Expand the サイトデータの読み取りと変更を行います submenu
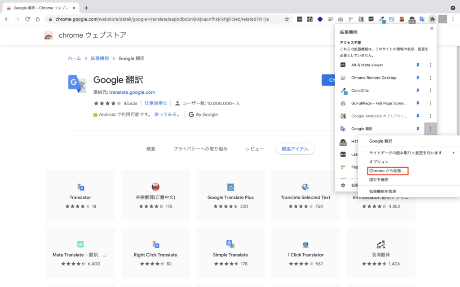The image size is (460, 287). 409,153
